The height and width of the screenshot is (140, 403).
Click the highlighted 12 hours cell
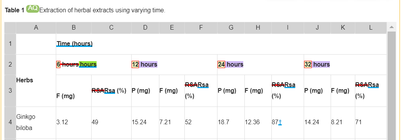(174, 65)
